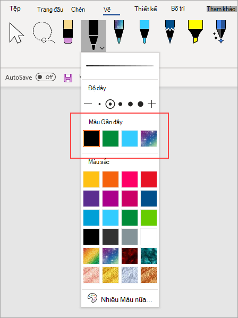The width and height of the screenshot is (238, 318).
Task: Increase thickness with the plus button
Action: tap(151, 104)
